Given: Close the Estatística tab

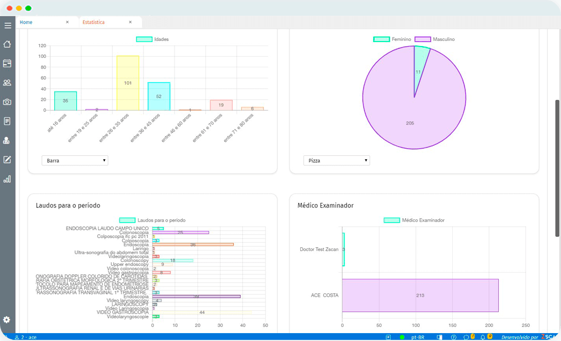Looking at the screenshot, I should click(x=130, y=22).
